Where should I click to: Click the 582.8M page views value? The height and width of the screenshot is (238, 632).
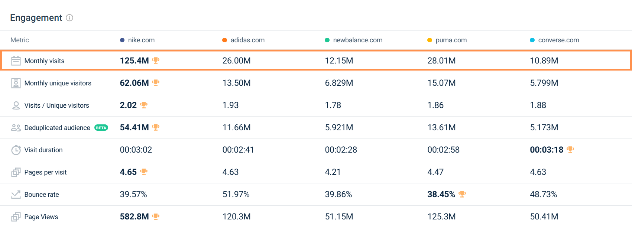[x=134, y=216]
